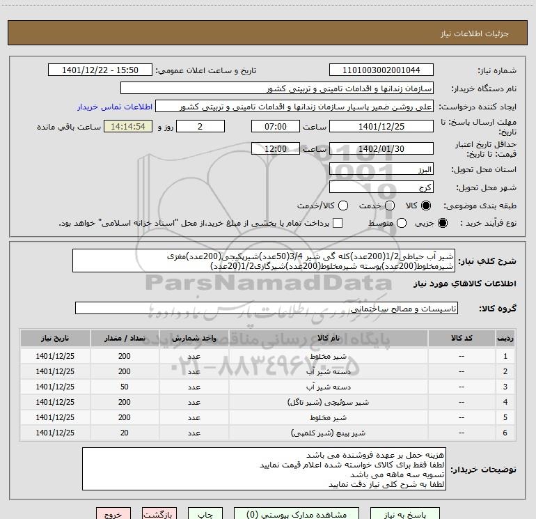Click quantity 50 in row 3
The height and width of the screenshot is (519, 536).
[x=125, y=387]
